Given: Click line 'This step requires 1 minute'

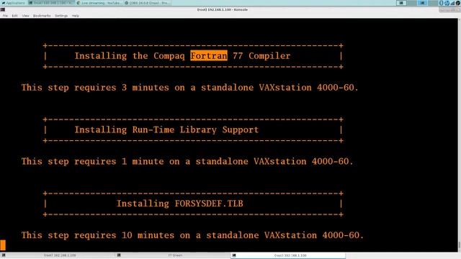Looking at the screenshot, I should pyautogui.click(x=187, y=161).
